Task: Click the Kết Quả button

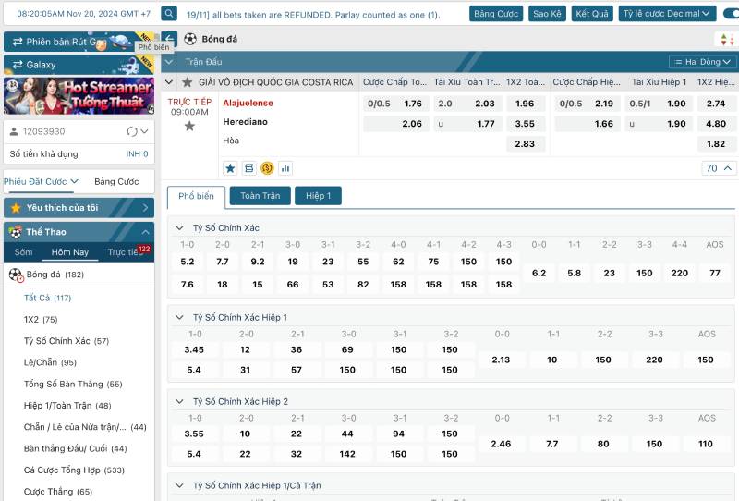Action: pyautogui.click(x=592, y=14)
